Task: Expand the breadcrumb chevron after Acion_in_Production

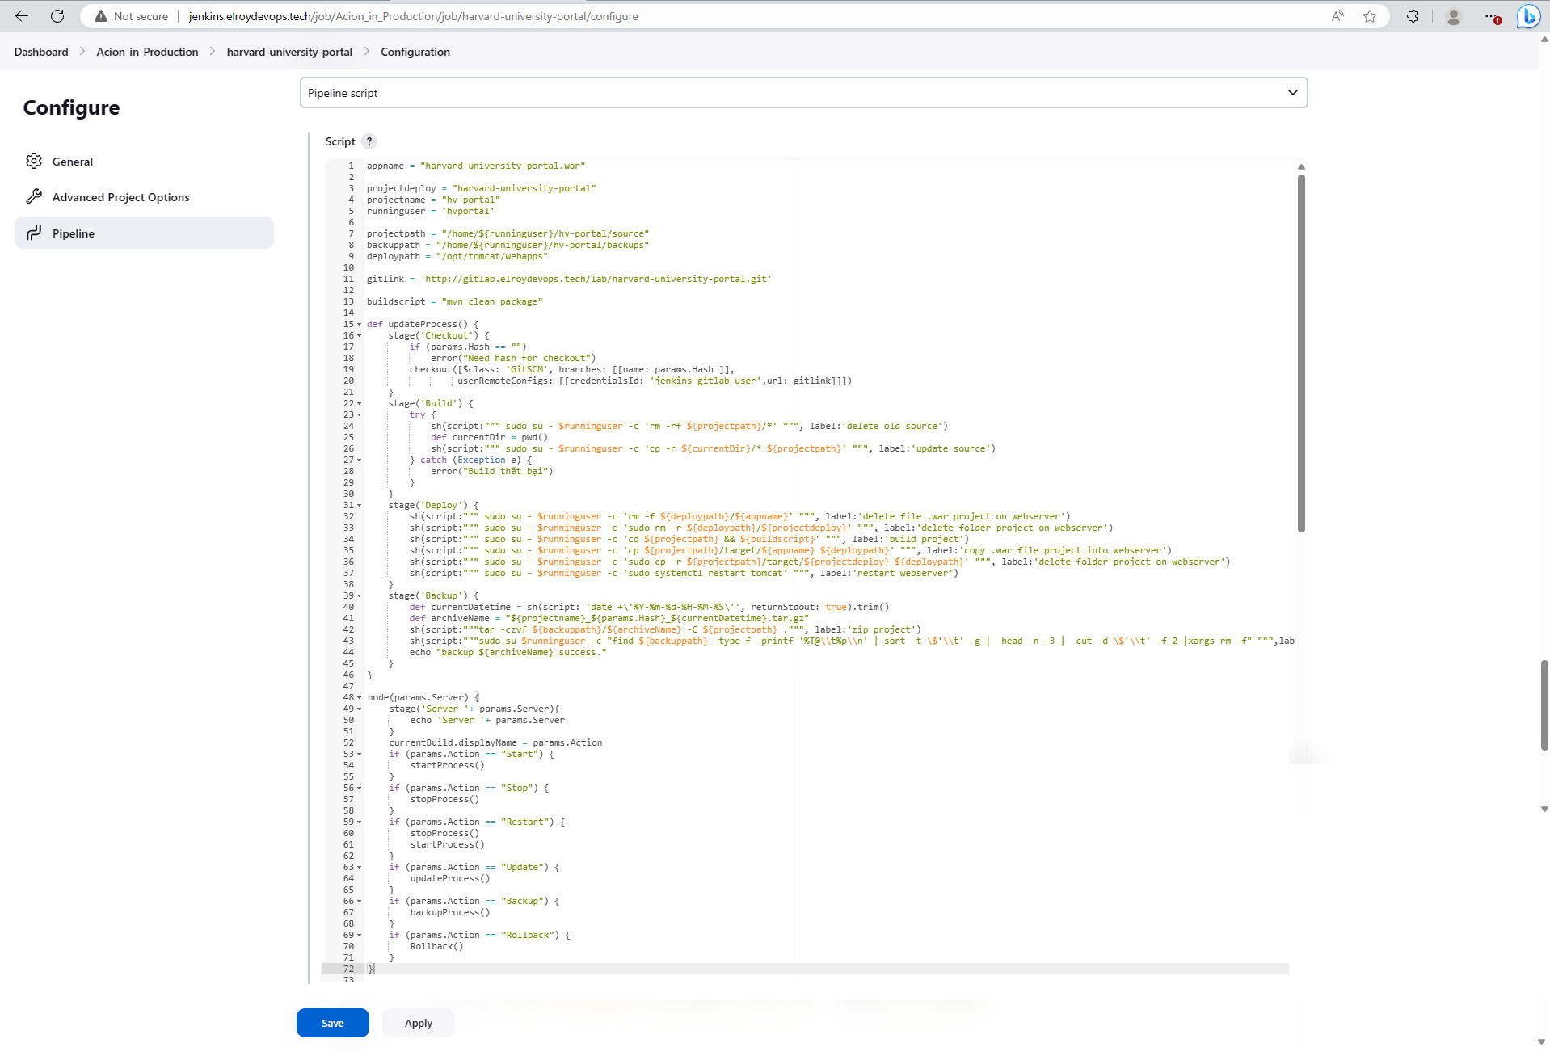Action: click(x=213, y=52)
